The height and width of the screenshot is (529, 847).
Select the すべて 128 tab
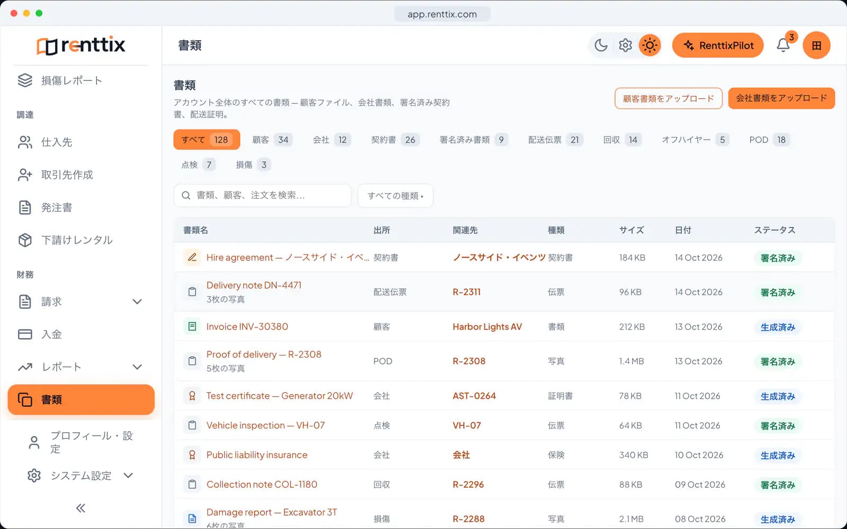pos(206,140)
